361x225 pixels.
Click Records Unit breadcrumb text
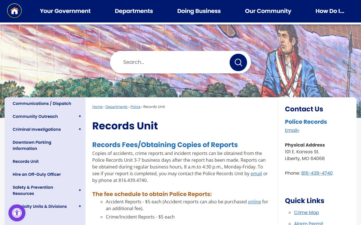pyautogui.click(x=154, y=107)
